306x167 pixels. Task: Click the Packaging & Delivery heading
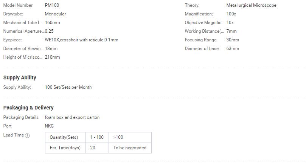click(x=28, y=108)
